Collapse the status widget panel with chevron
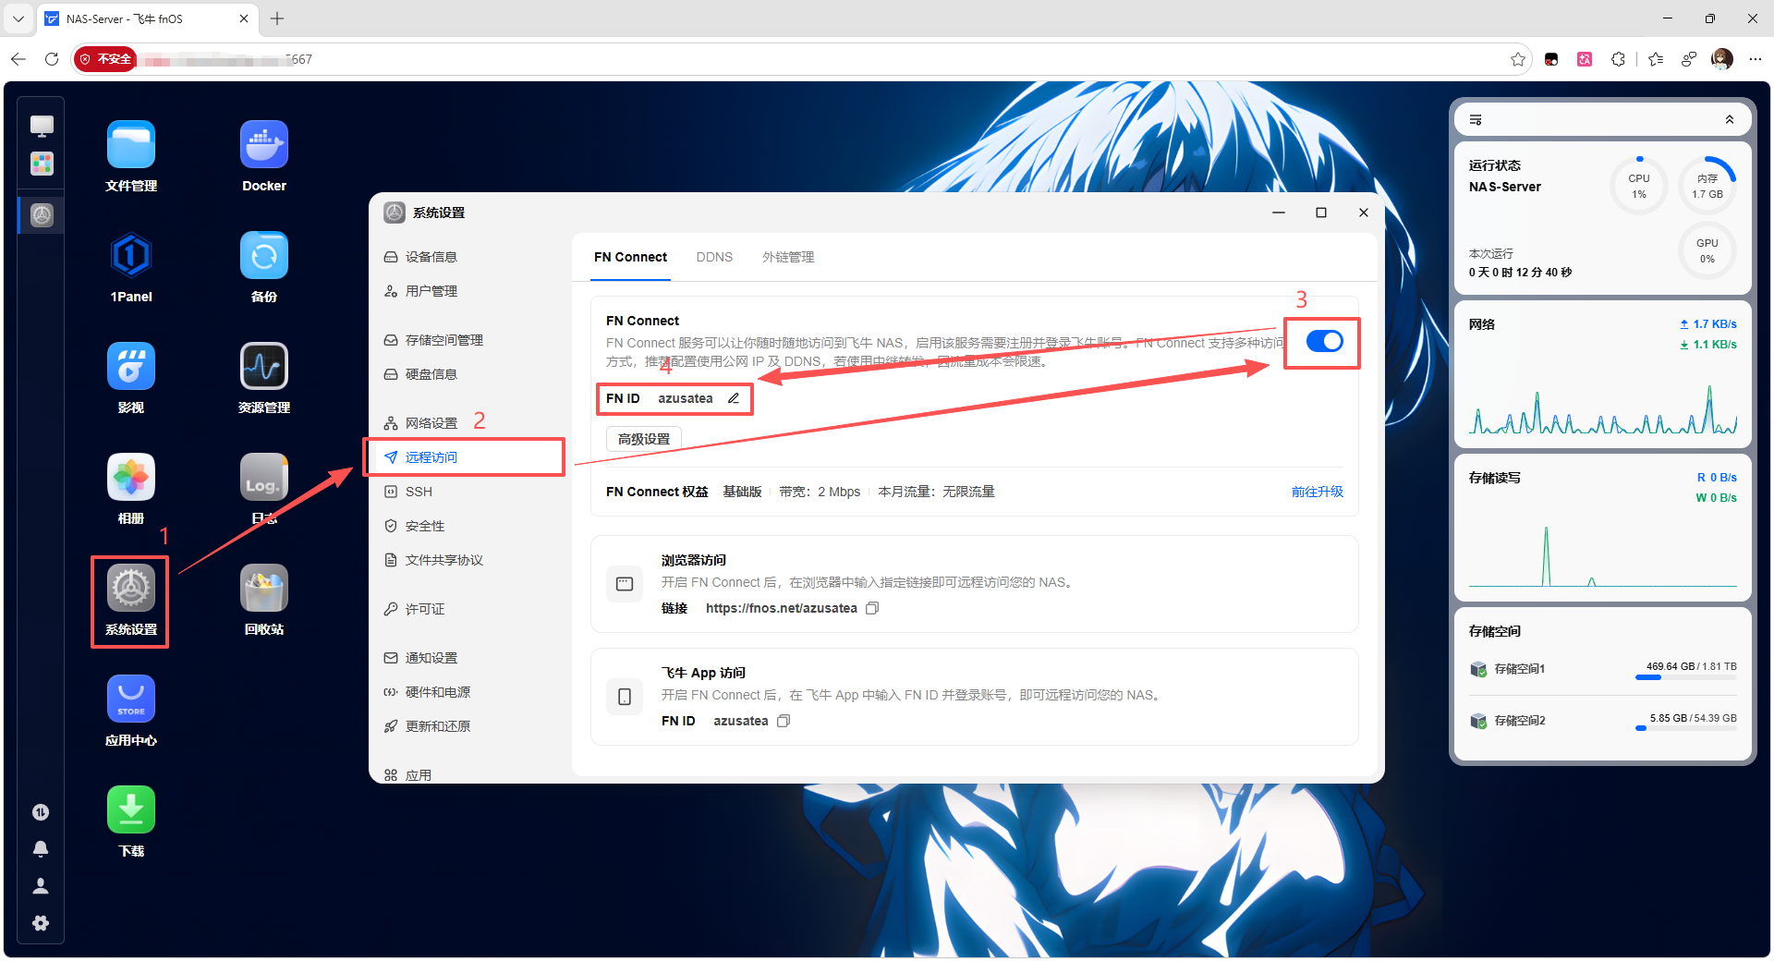1774x961 pixels. coord(1729,119)
